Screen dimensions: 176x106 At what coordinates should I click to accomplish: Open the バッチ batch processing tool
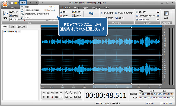point(166,15)
